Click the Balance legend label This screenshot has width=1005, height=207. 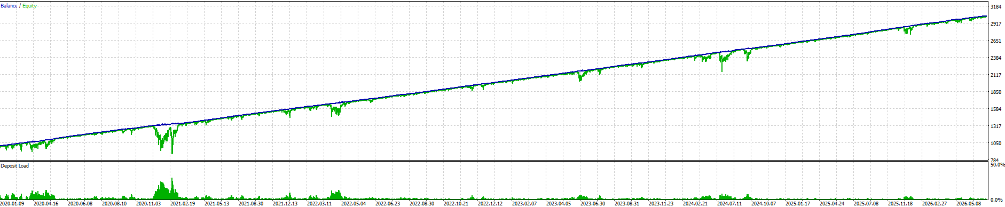point(9,6)
